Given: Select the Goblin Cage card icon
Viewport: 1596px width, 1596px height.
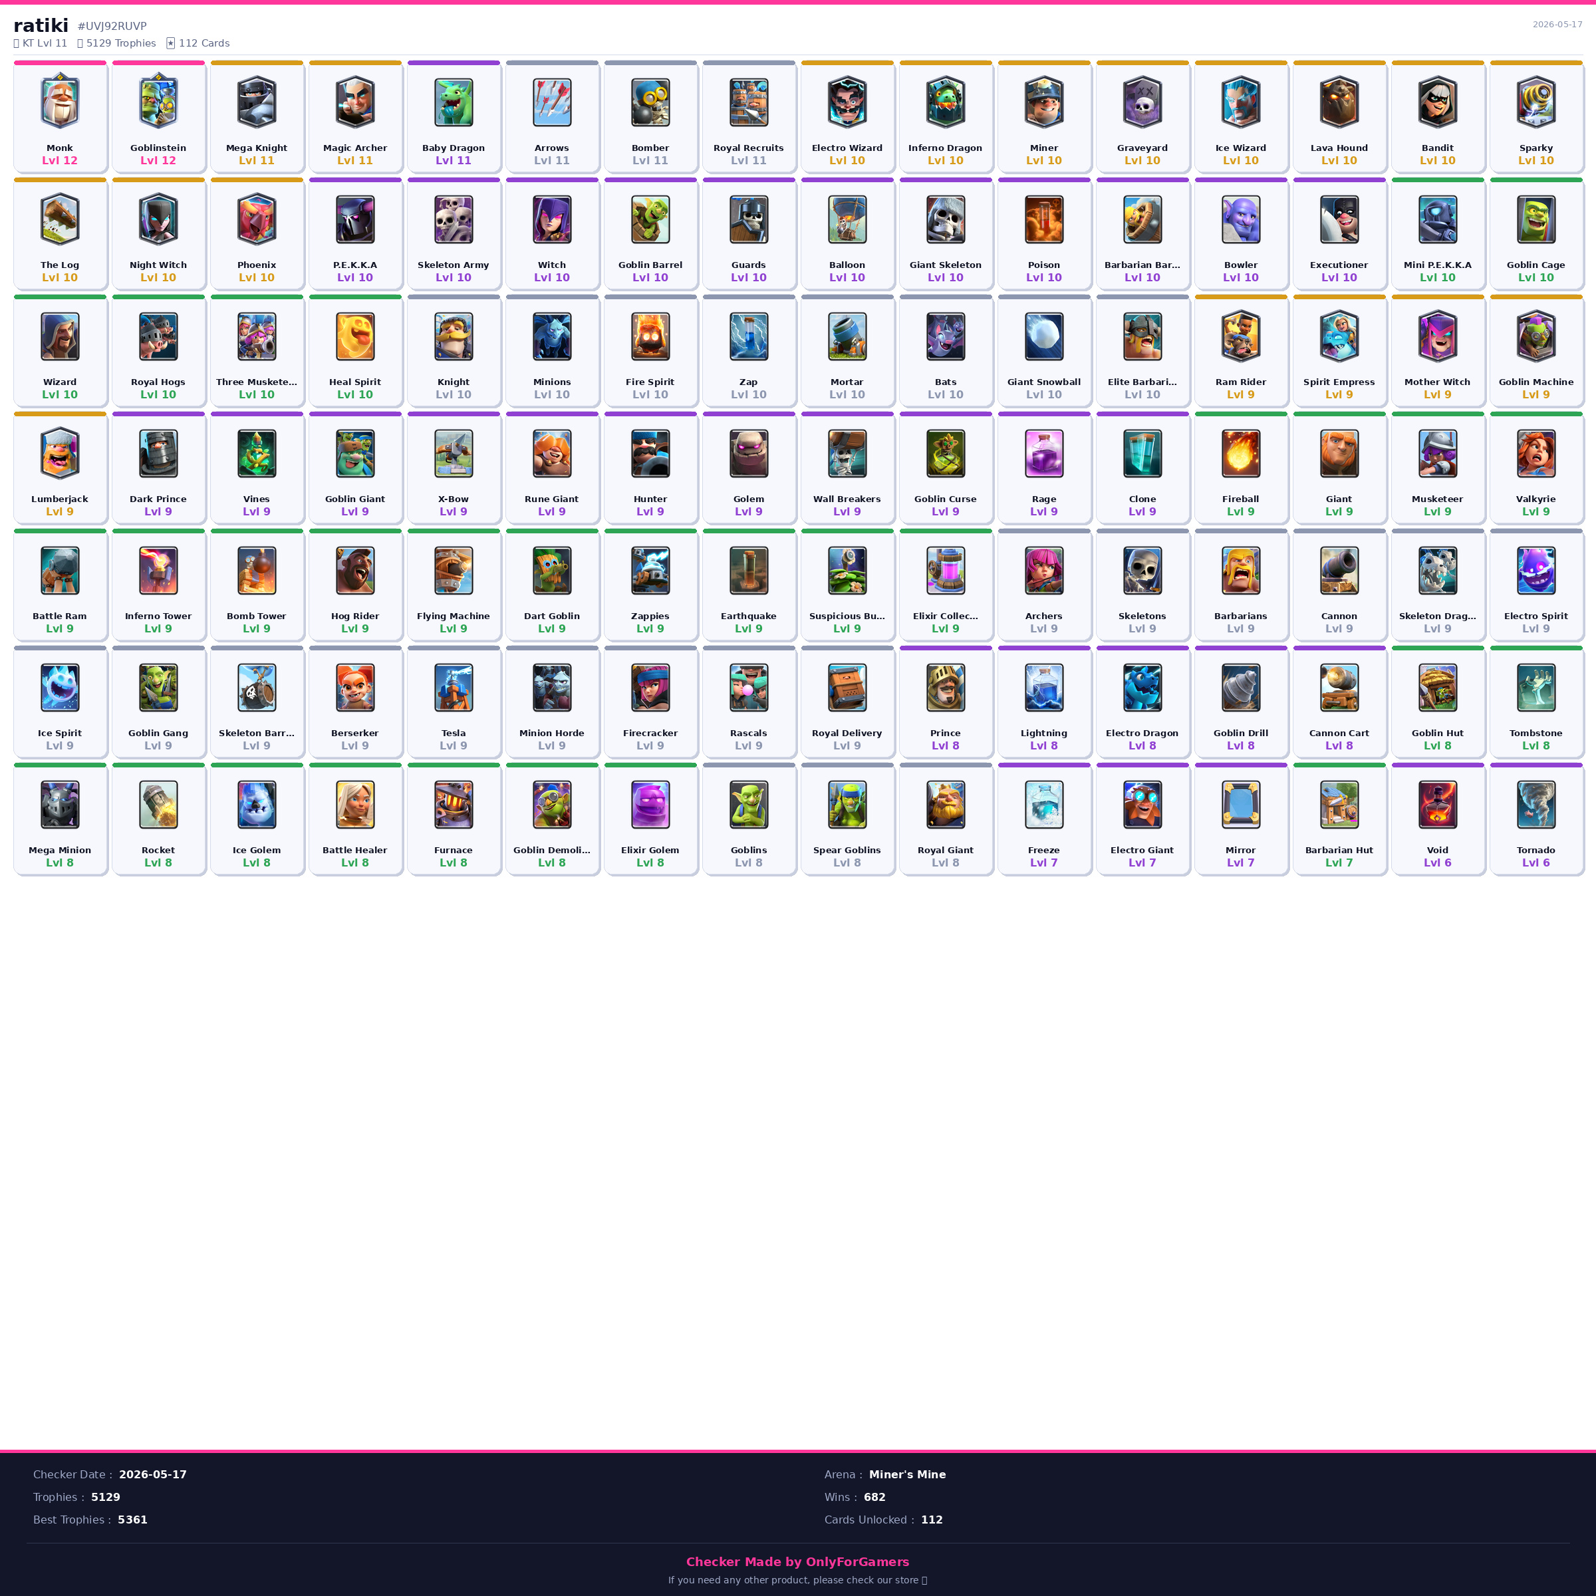Looking at the screenshot, I should (1537, 219).
